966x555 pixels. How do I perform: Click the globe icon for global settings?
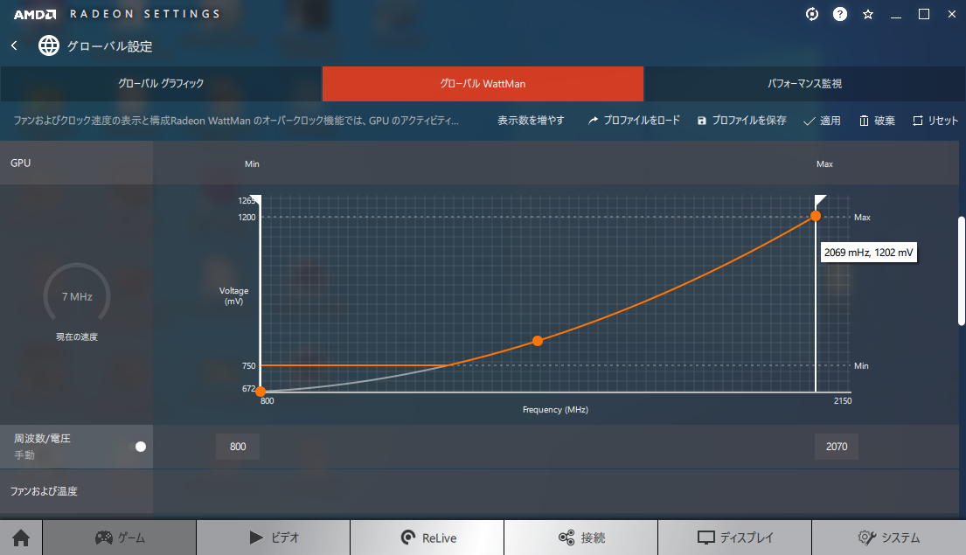49,45
